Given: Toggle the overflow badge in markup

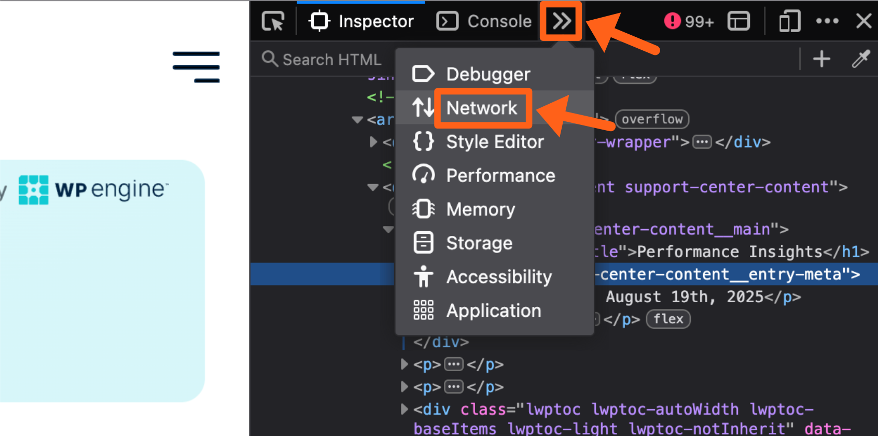Looking at the screenshot, I should click(x=652, y=119).
